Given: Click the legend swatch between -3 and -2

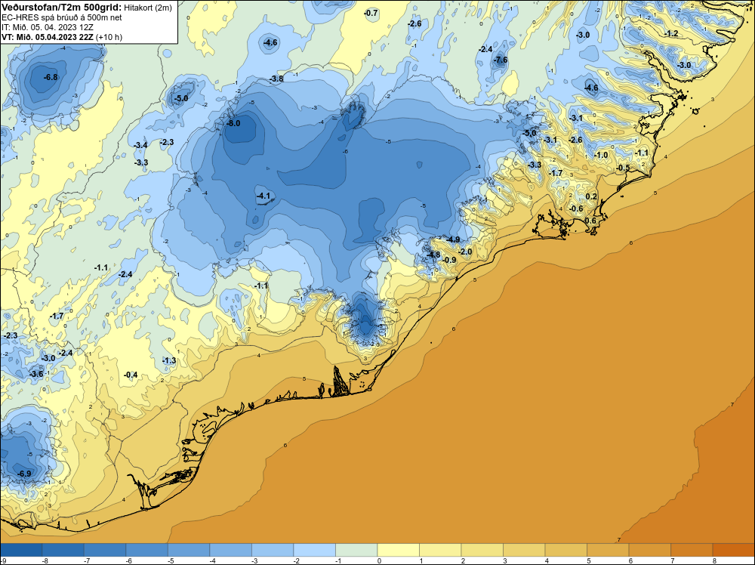Looking at the screenshot, I should (273, 550).
